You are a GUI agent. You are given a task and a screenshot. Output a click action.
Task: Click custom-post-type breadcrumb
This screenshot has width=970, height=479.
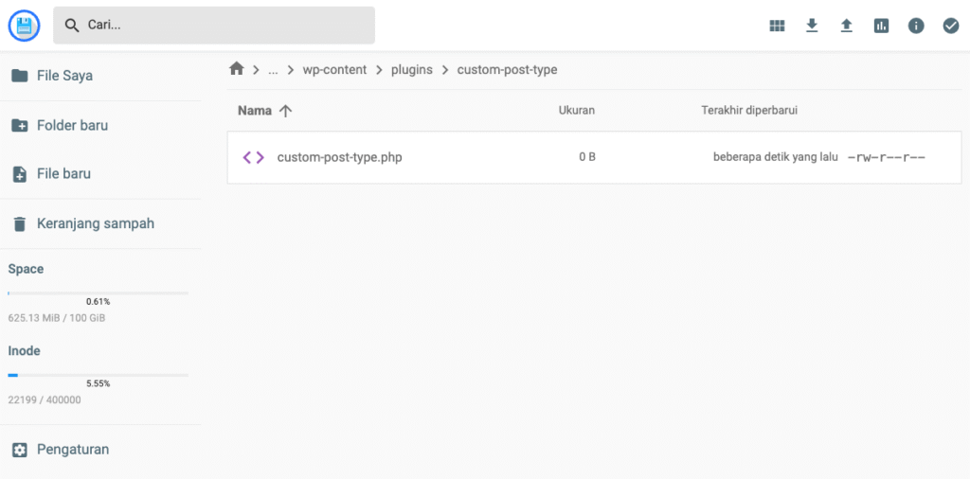coord(508,70)
